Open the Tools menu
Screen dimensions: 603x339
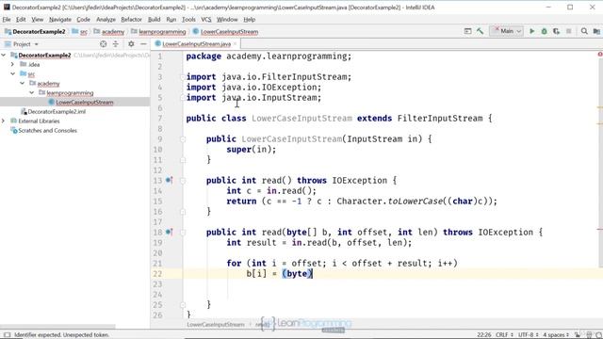[x=188, y=19]
